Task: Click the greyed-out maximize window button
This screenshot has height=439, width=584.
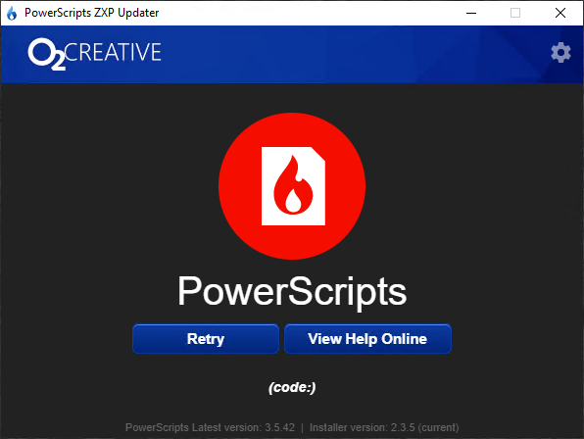Action: click(515, 13)
